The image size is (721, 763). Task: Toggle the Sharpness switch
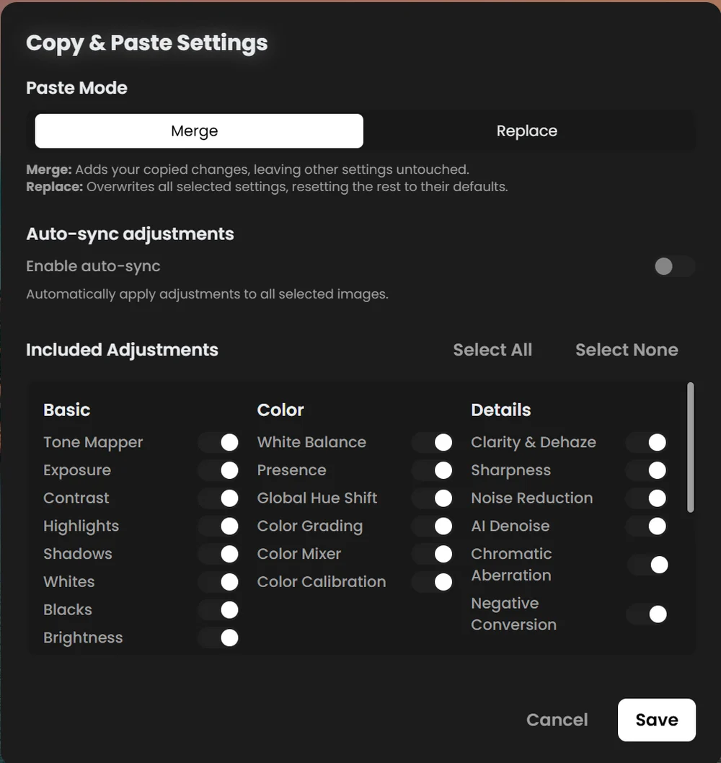pos(647,470)
